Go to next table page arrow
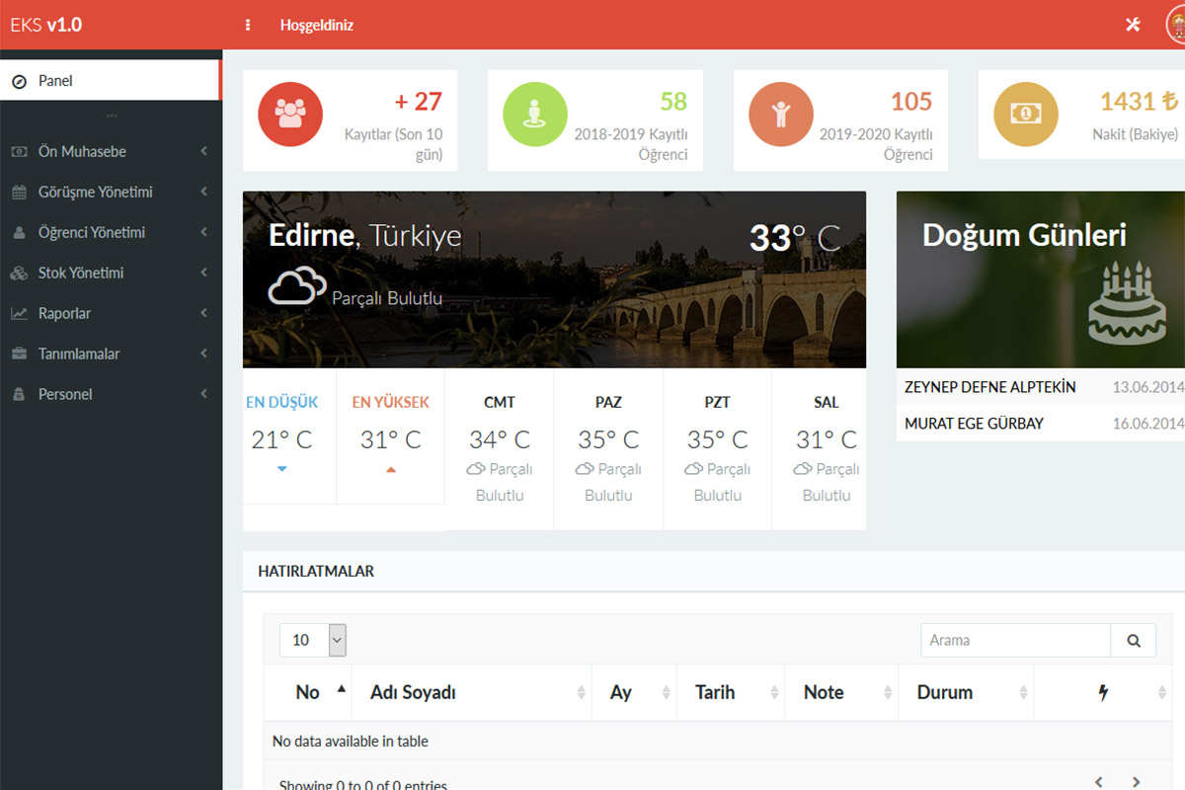The height and width of the screenshot is (790, 1185). tap(1137, 781)
